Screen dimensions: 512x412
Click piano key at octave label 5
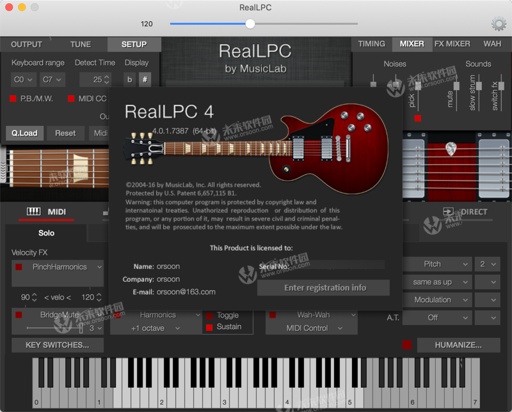click(x=350, y=399)
